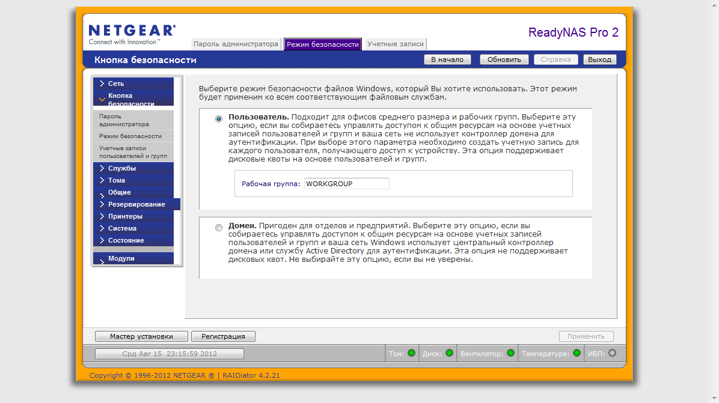The height and width of the screenshot is (403, 719).
Task: Expand the 'Система' sidebar section
Action: (x=133, y=228)
